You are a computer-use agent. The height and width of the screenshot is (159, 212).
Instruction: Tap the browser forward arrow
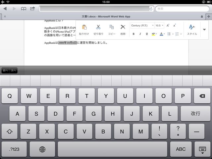pos(14,9)
